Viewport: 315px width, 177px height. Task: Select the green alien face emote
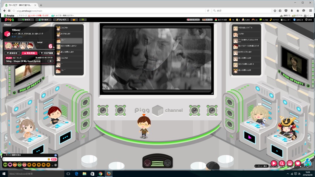point(6,165)
